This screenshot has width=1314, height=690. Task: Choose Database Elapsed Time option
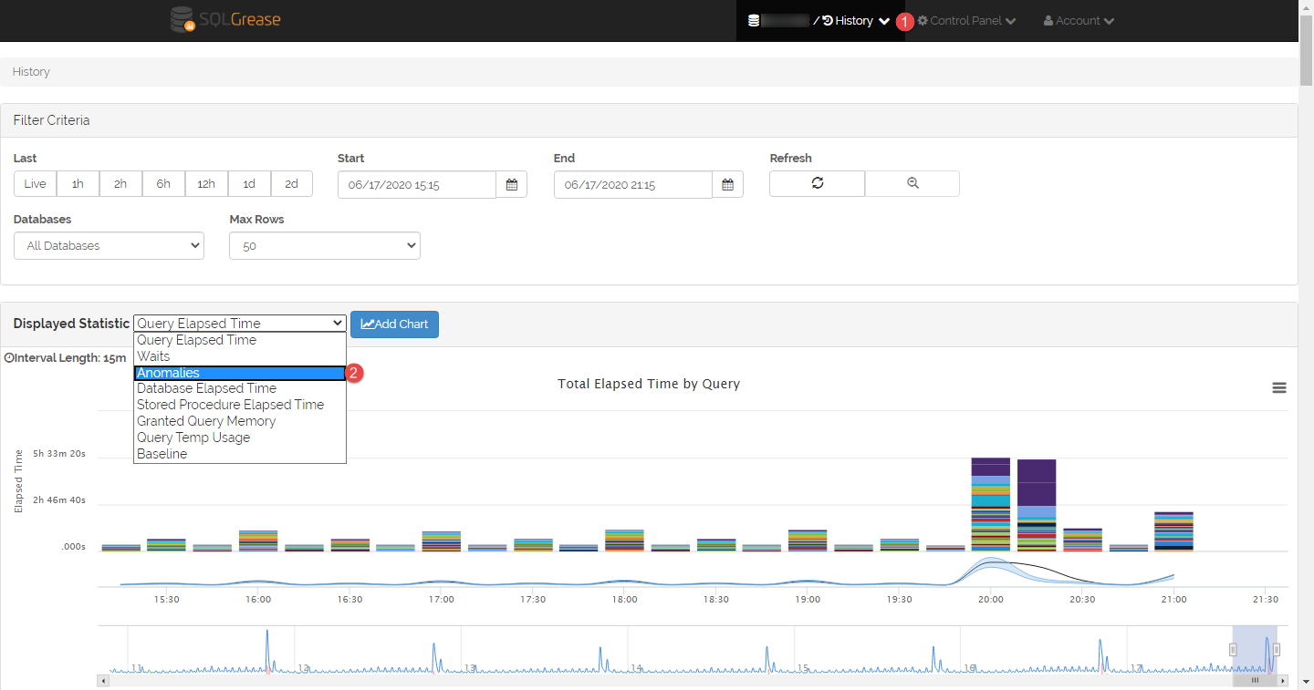tap(240, 388)
